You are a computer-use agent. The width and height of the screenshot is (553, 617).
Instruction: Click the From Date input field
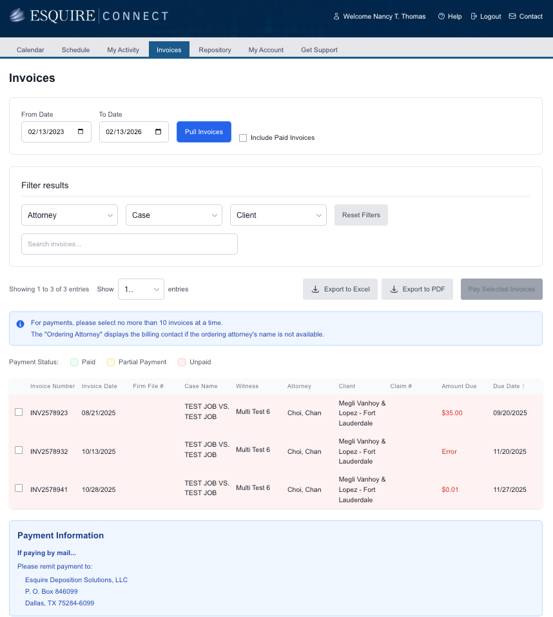(56, 132)
